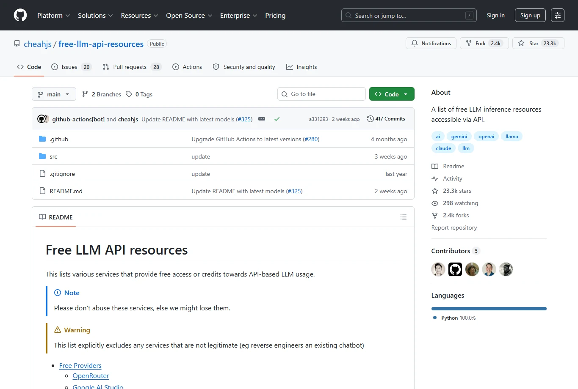Click the eye icon beside 298 watching
Screen dimensions: 578x389
(435, 203)
